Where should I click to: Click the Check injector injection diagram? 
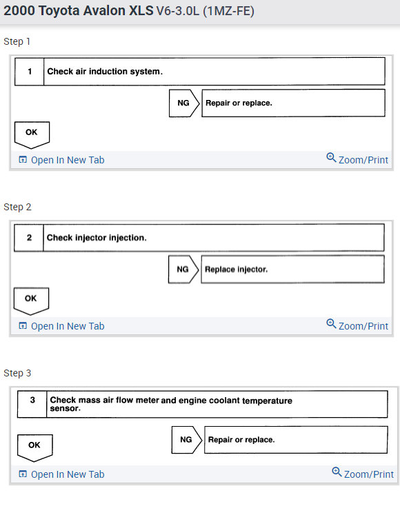point(199,270)
